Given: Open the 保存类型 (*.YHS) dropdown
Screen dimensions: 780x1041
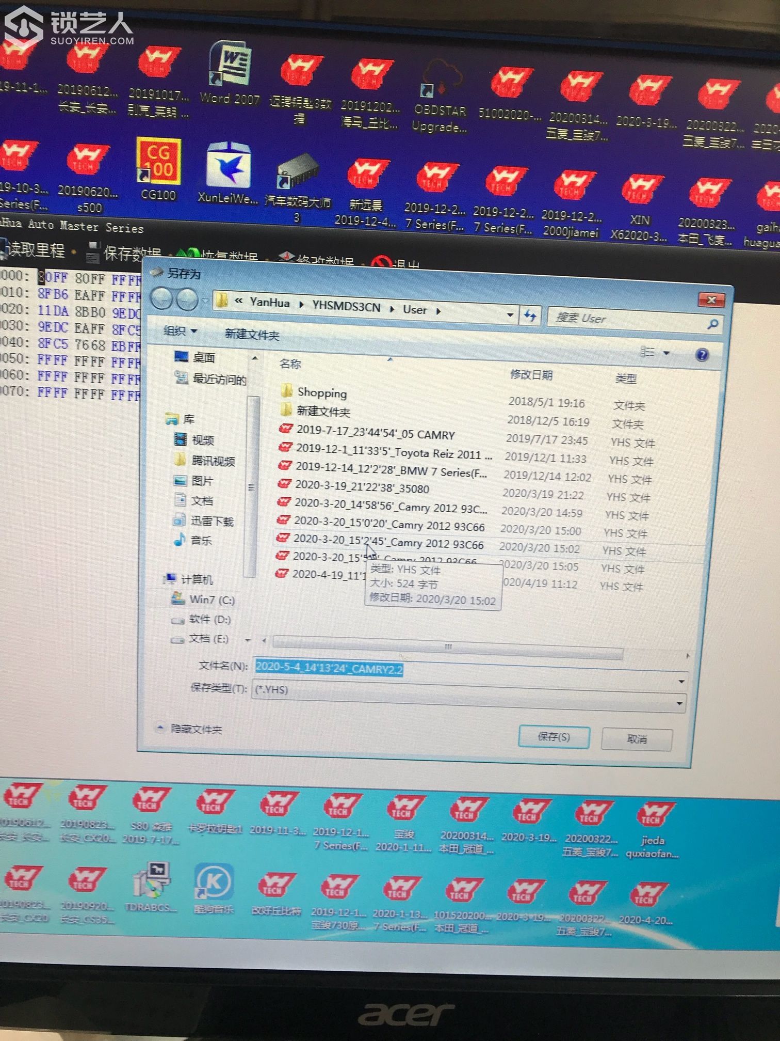Looking at the screenshot, I should 468,696.
